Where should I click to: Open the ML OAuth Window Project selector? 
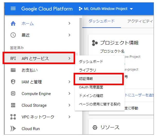click(x=106, y=9)
